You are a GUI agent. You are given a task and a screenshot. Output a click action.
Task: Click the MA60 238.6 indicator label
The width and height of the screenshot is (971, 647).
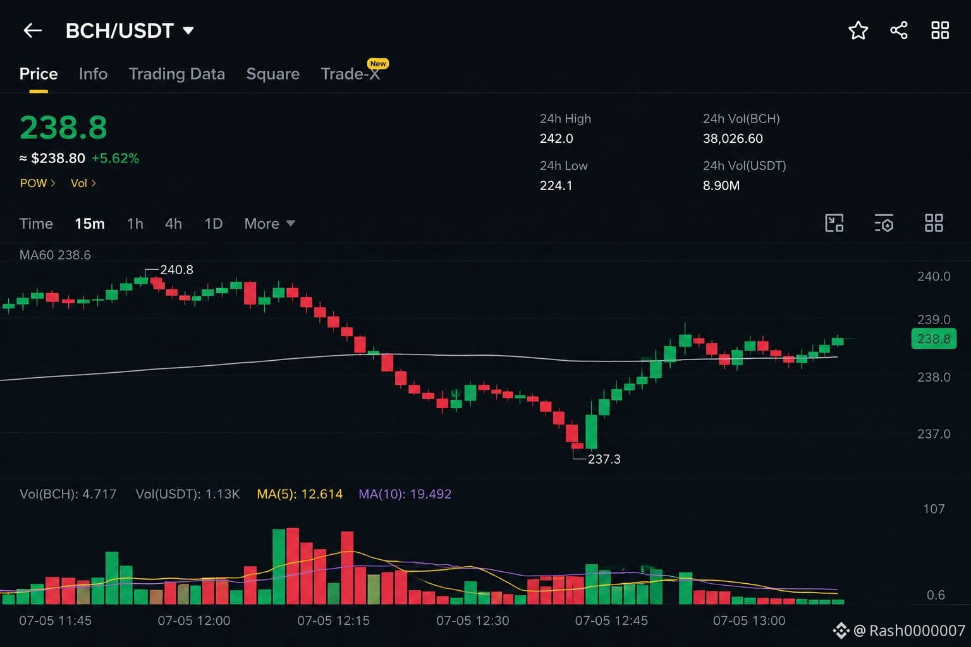(x=55, y=255)
